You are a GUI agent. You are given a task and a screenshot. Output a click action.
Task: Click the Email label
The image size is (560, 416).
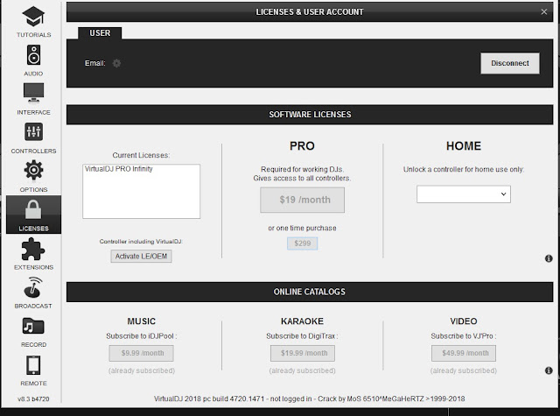pos(95,63)
